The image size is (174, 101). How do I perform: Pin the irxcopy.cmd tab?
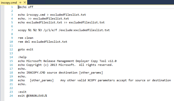click(20, 2)
